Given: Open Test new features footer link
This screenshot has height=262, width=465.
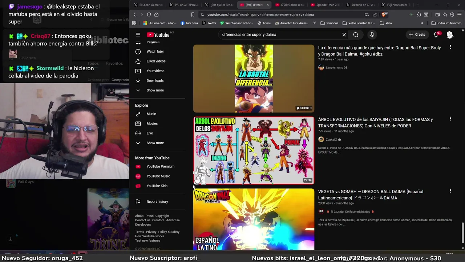Looking at the screenshot, I should [147, 241].
